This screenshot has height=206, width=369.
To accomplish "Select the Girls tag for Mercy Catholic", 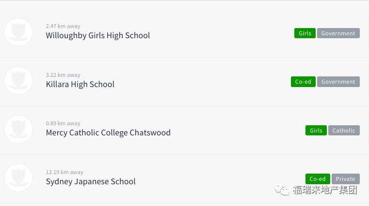I will (316, 131).
